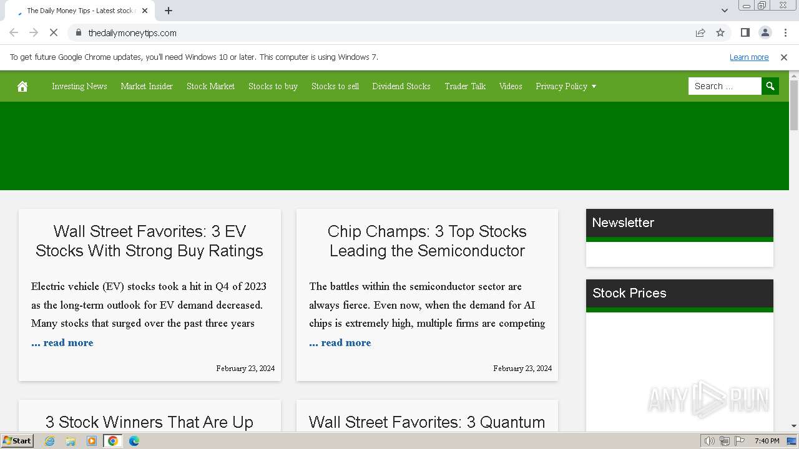Open the Videos section
The height and width of the screenshot is (449, 799).
coord(511,86)
